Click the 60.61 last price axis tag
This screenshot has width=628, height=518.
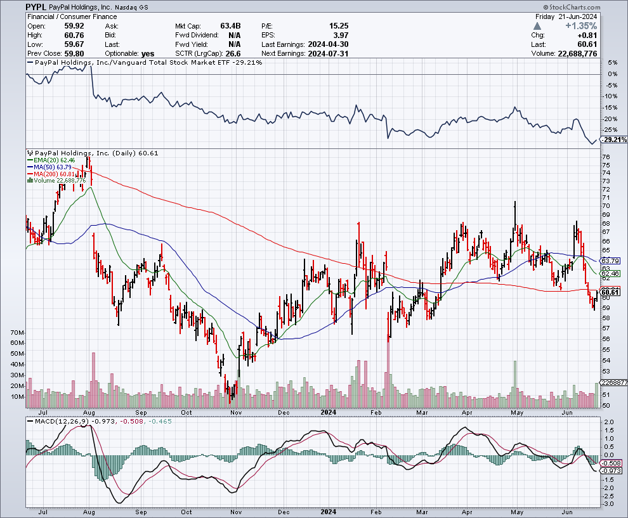click(x=611, y=293)
